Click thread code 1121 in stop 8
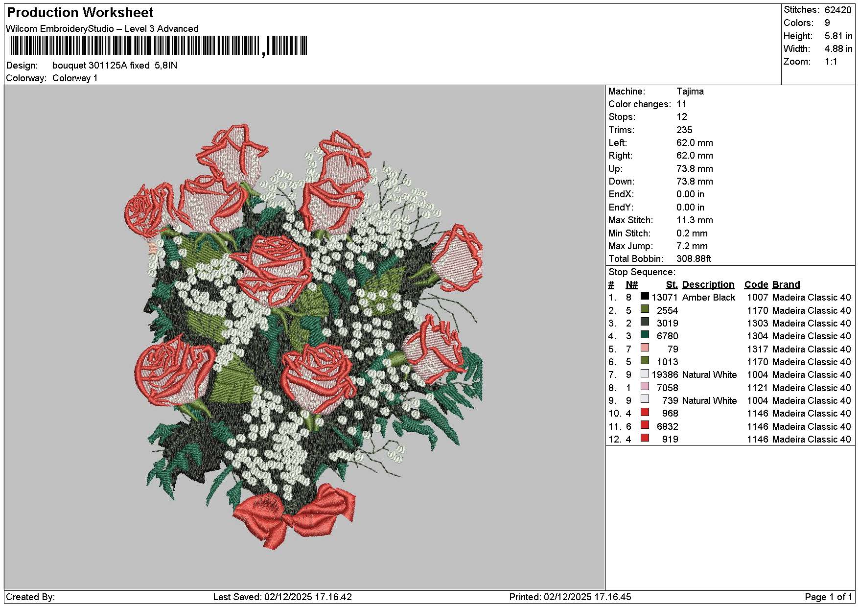The width and height of the screenshot is (859, 607). tap(758, 388)
